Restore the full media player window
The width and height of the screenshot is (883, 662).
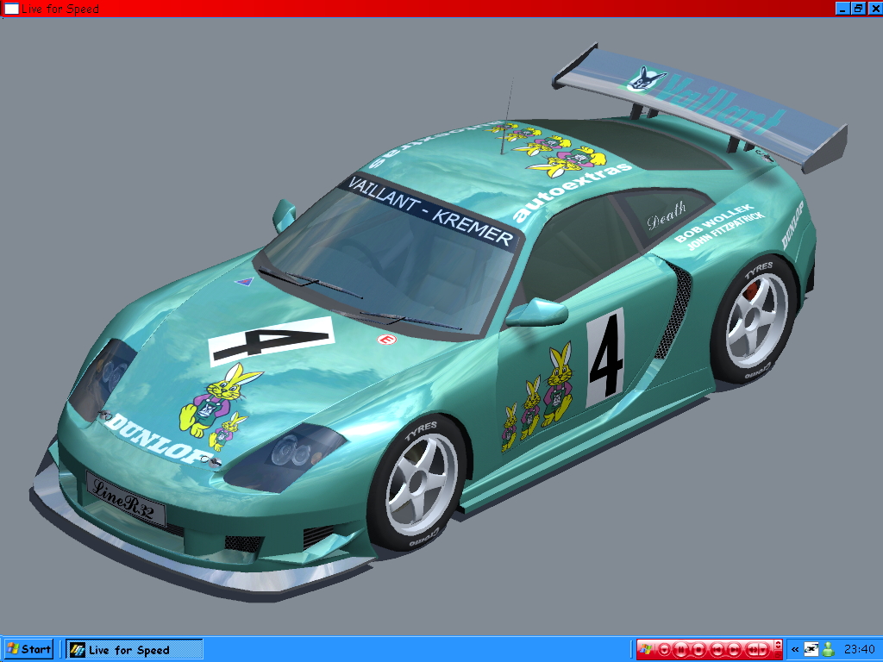point(778,655)
